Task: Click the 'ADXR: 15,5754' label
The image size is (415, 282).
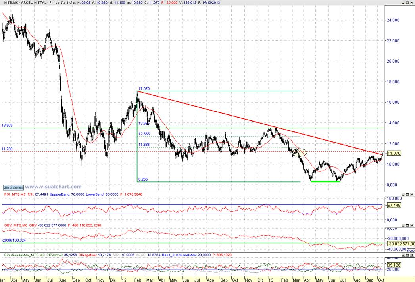Action: (x=148, y=255)
